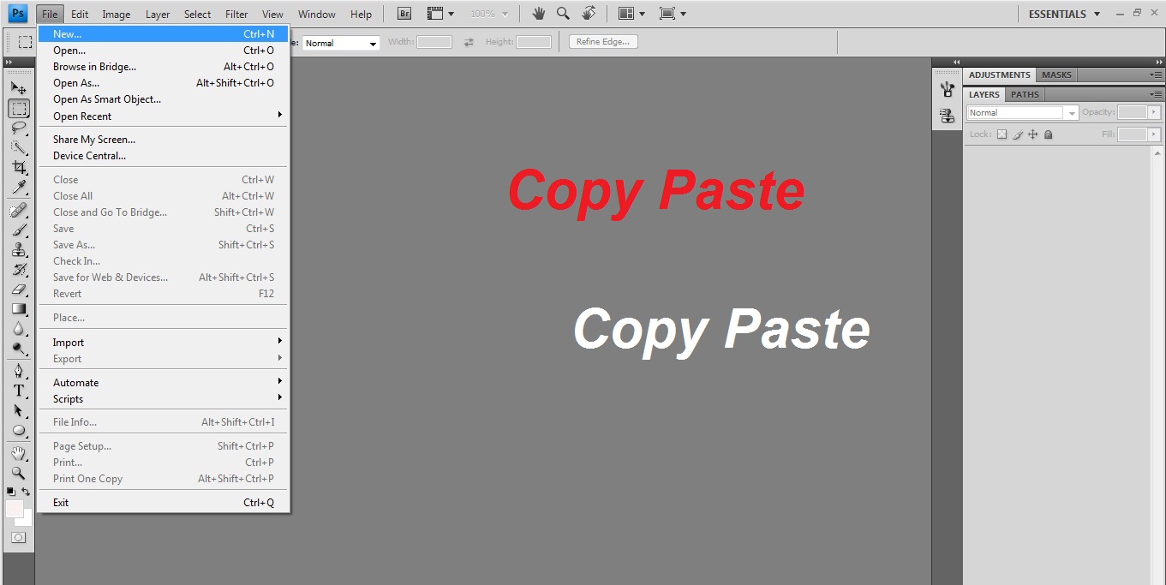Image resolution: width=1166 pixels, height=585 pixels.
Task: Expand the Import submenu
Action: click(163, 343)
